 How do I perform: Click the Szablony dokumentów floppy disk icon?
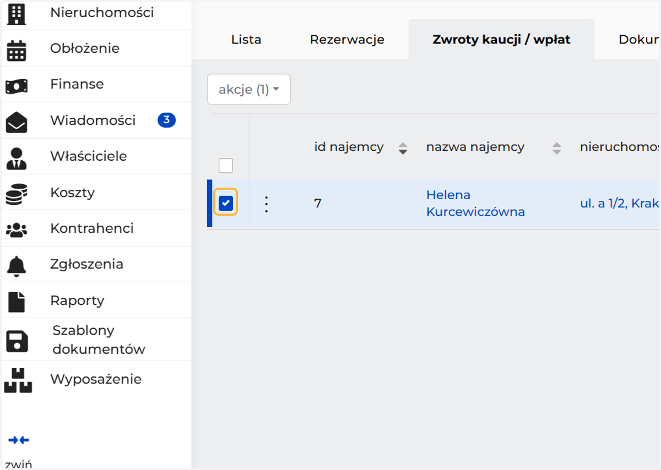coord(17,341)
